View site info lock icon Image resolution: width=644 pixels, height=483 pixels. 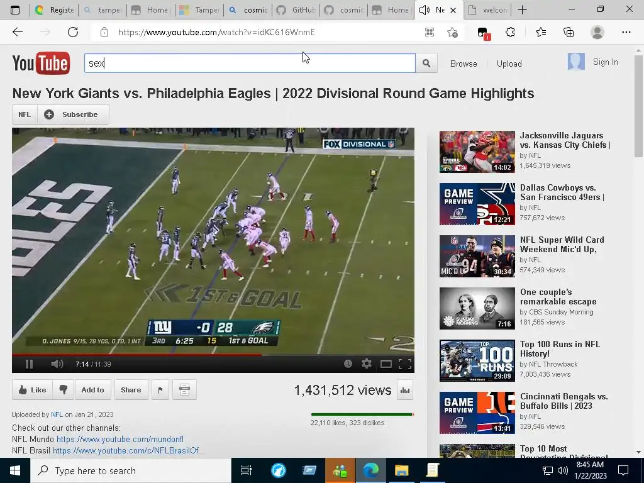click(x=104, y=32)
